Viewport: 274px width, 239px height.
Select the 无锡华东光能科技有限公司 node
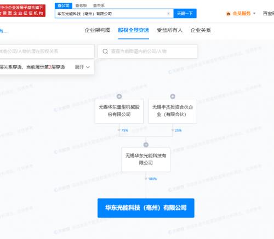(146, 160)
